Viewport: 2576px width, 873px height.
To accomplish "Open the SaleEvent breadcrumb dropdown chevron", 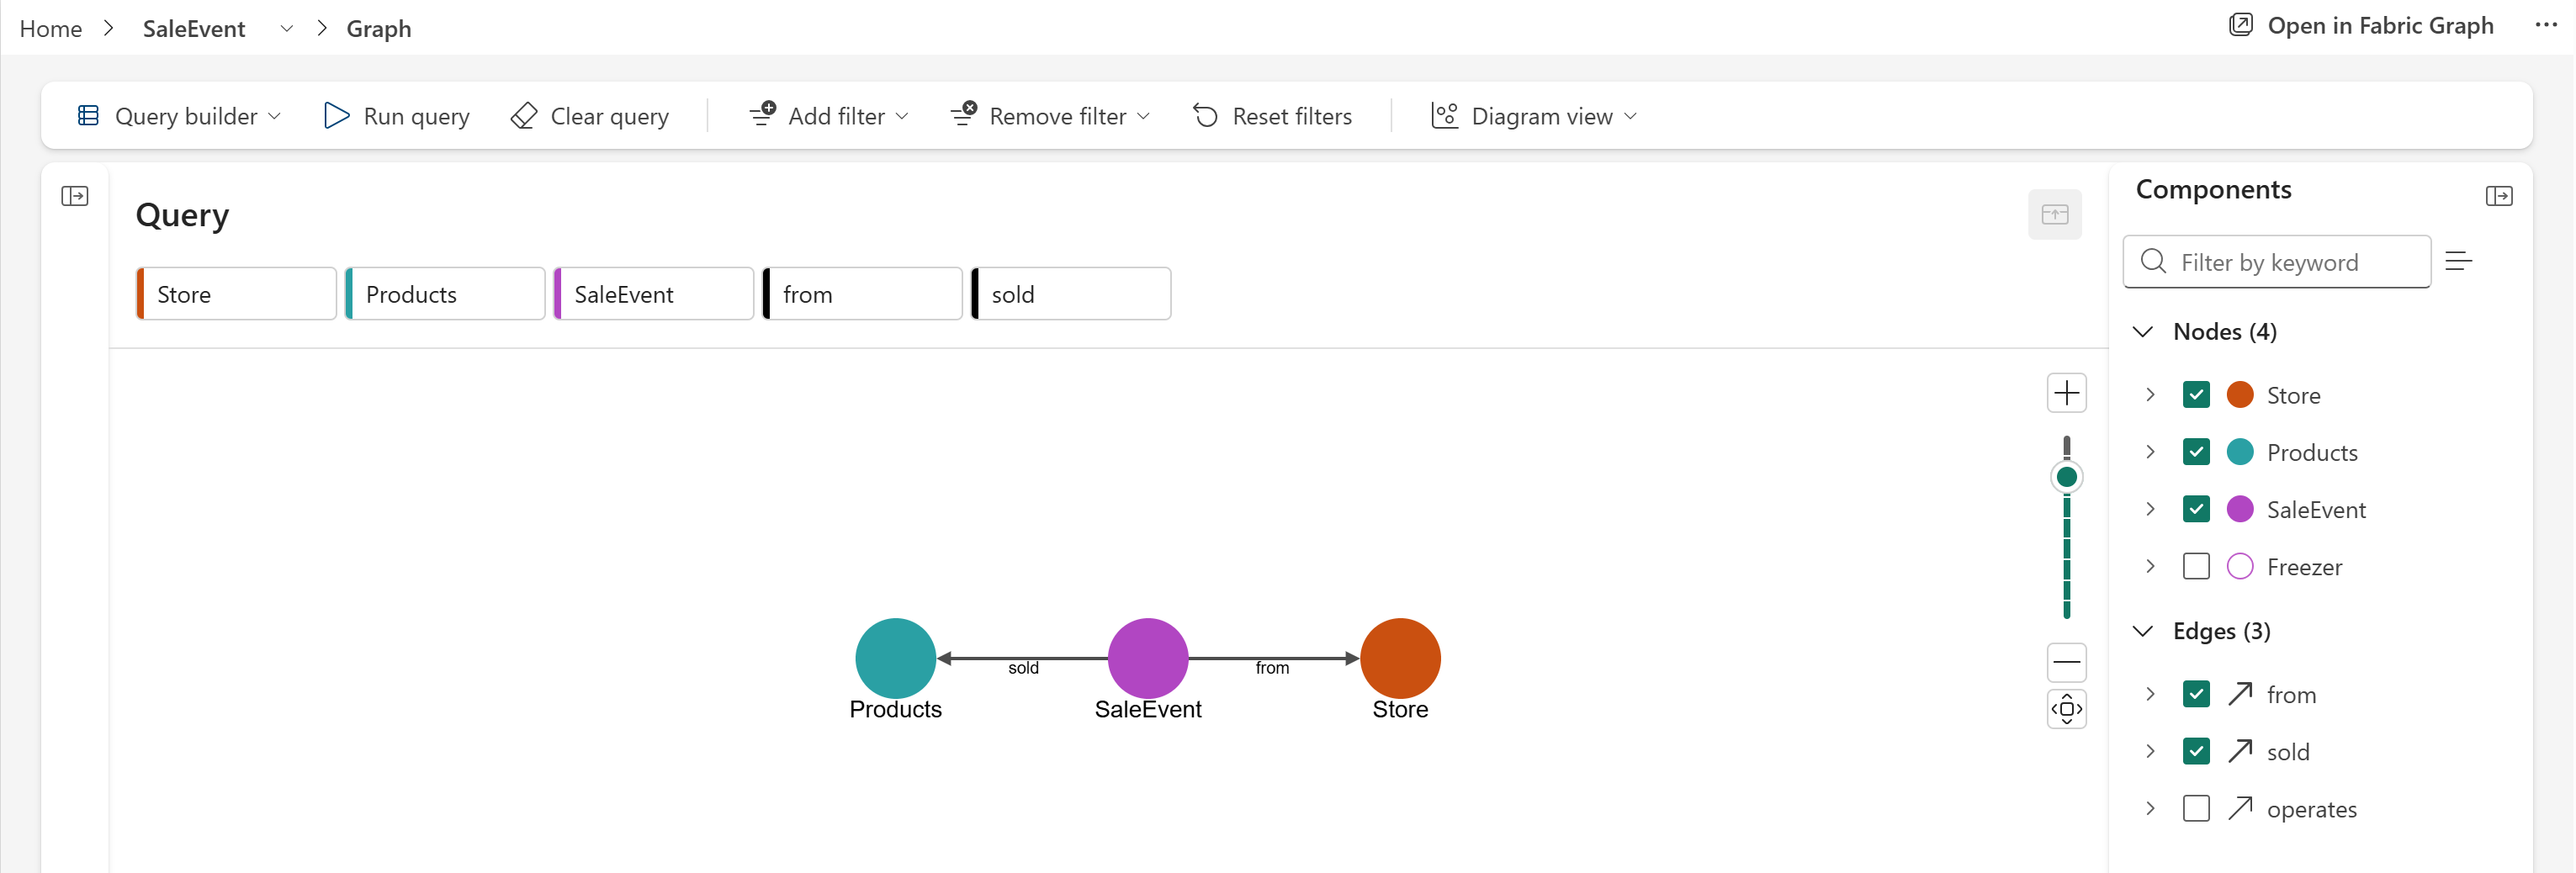I will pos(287,28).
